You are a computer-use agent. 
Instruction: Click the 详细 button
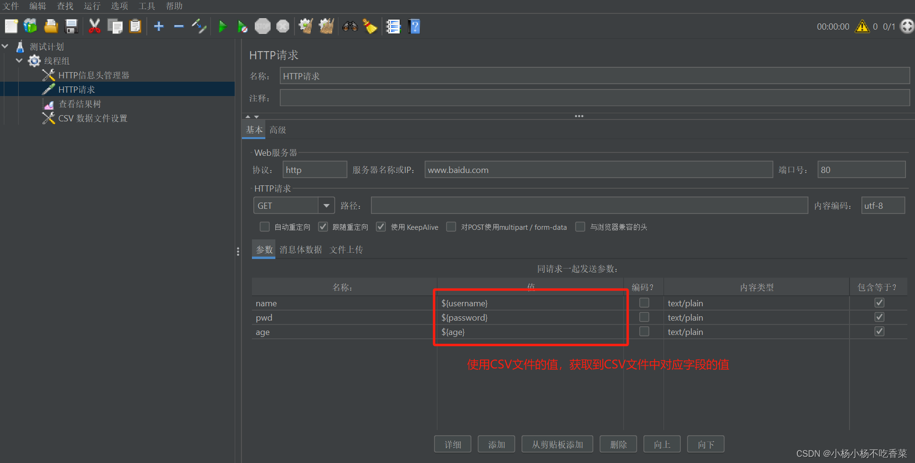point(453,444)
